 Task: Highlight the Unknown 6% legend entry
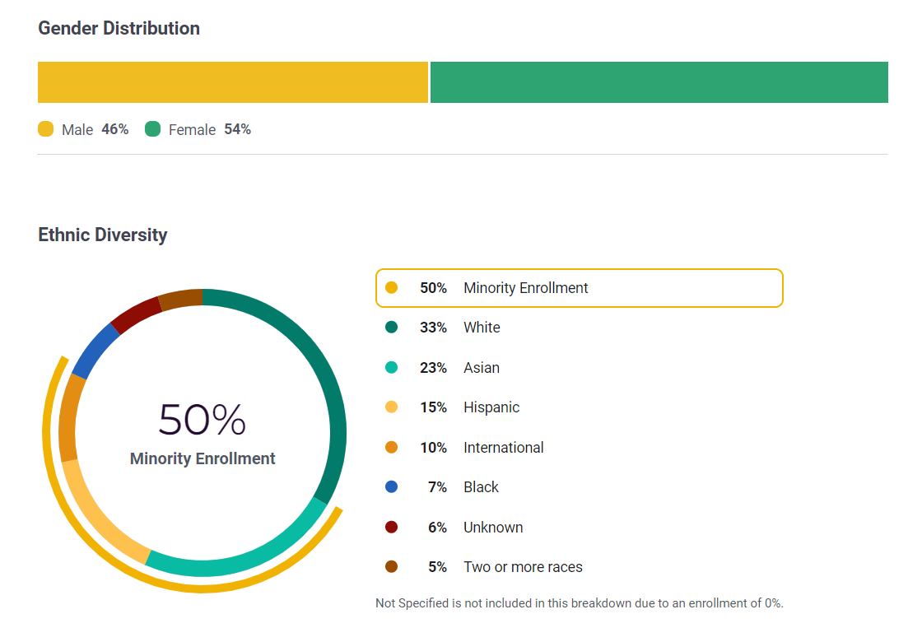point(492,528)
